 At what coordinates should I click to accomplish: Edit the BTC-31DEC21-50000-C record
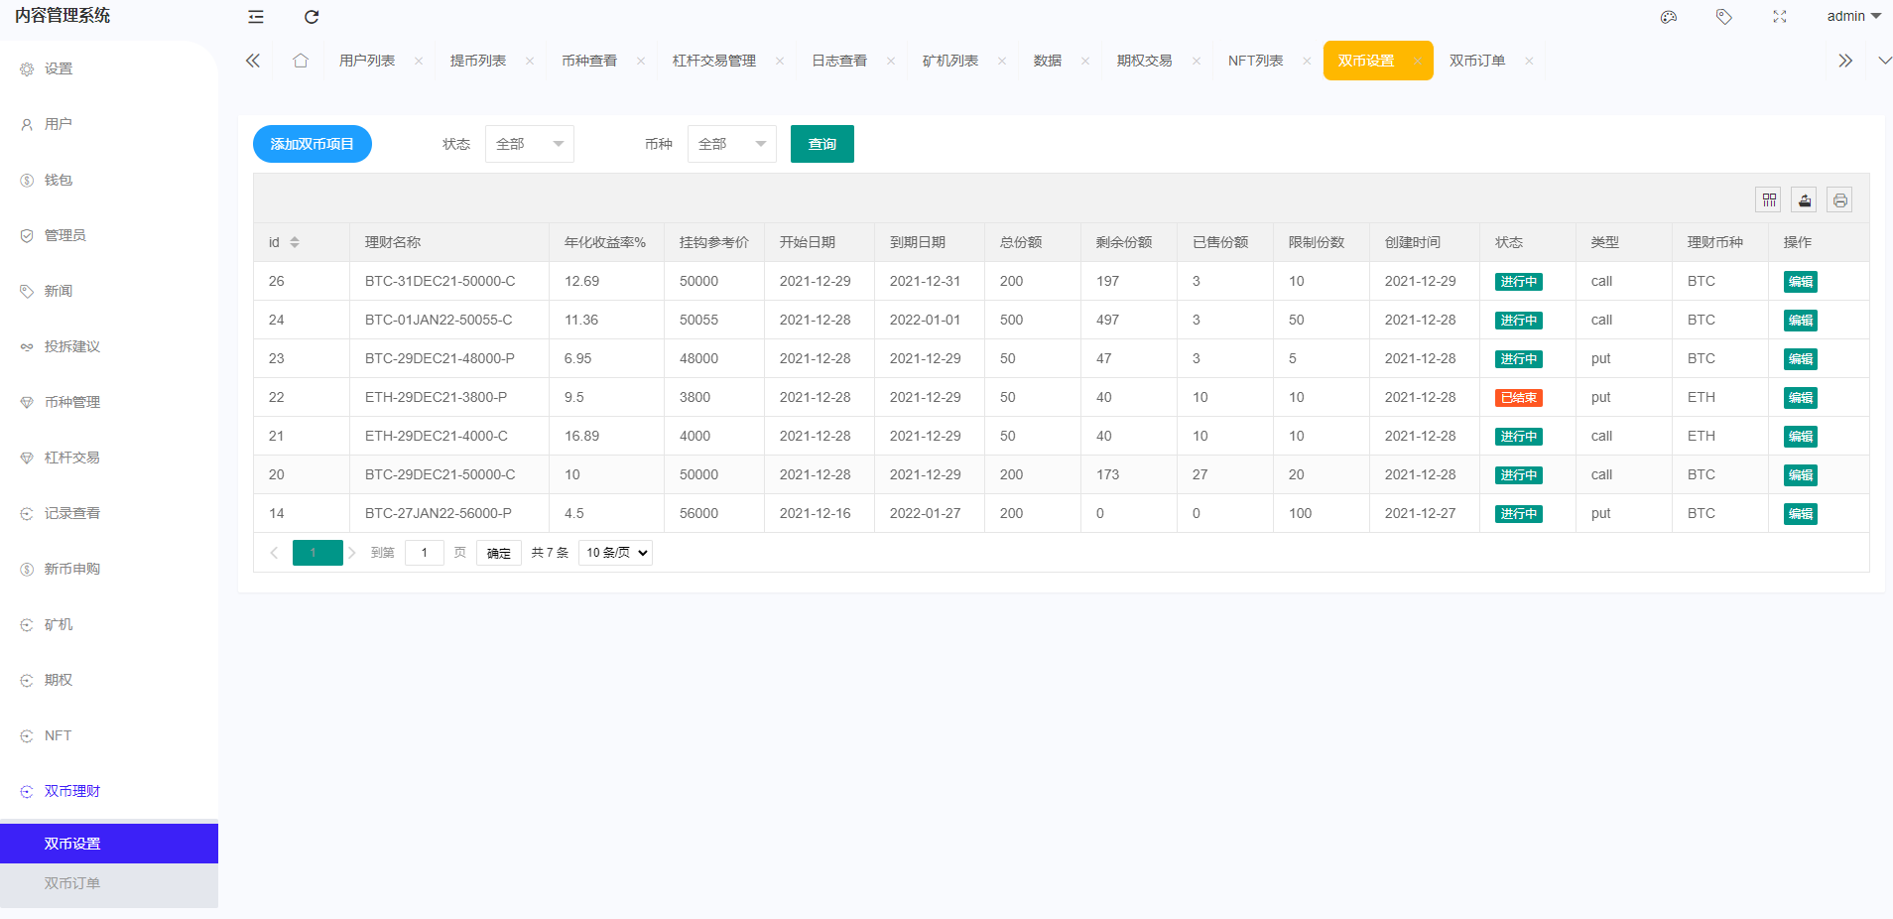point(1801,281)
